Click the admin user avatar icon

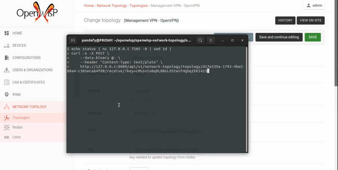pyautogui.click(x=308, y=5)
